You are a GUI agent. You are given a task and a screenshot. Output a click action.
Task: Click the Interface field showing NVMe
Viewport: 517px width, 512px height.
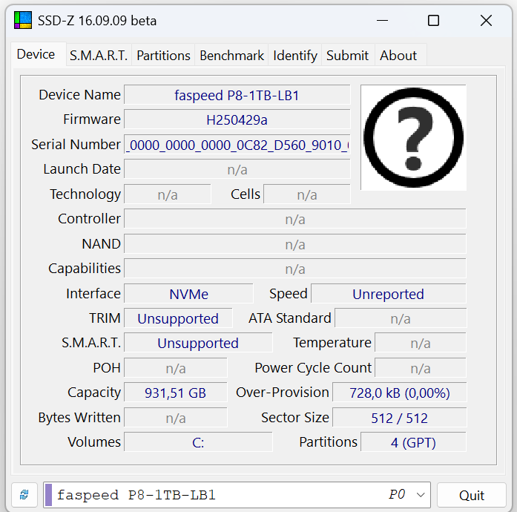coord(188,294)
